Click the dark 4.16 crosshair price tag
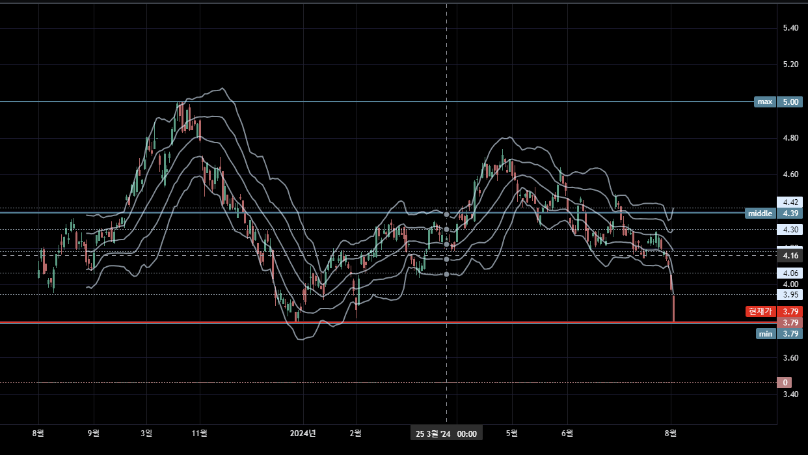Viewport: 808px width, 455px height. (790, 256)
